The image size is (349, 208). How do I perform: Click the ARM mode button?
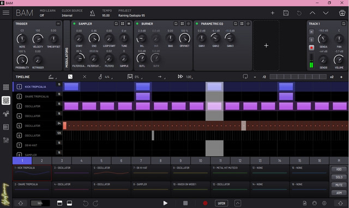click(x=339, y=193)
